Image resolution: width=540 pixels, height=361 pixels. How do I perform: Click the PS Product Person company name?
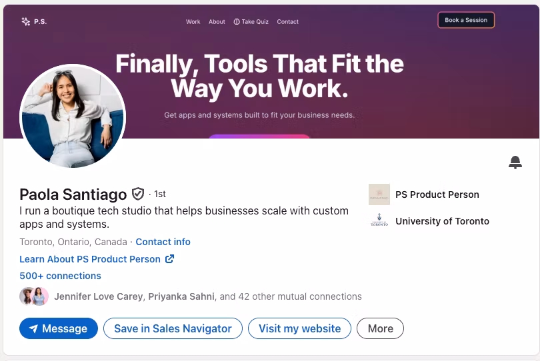pos(437,194)
